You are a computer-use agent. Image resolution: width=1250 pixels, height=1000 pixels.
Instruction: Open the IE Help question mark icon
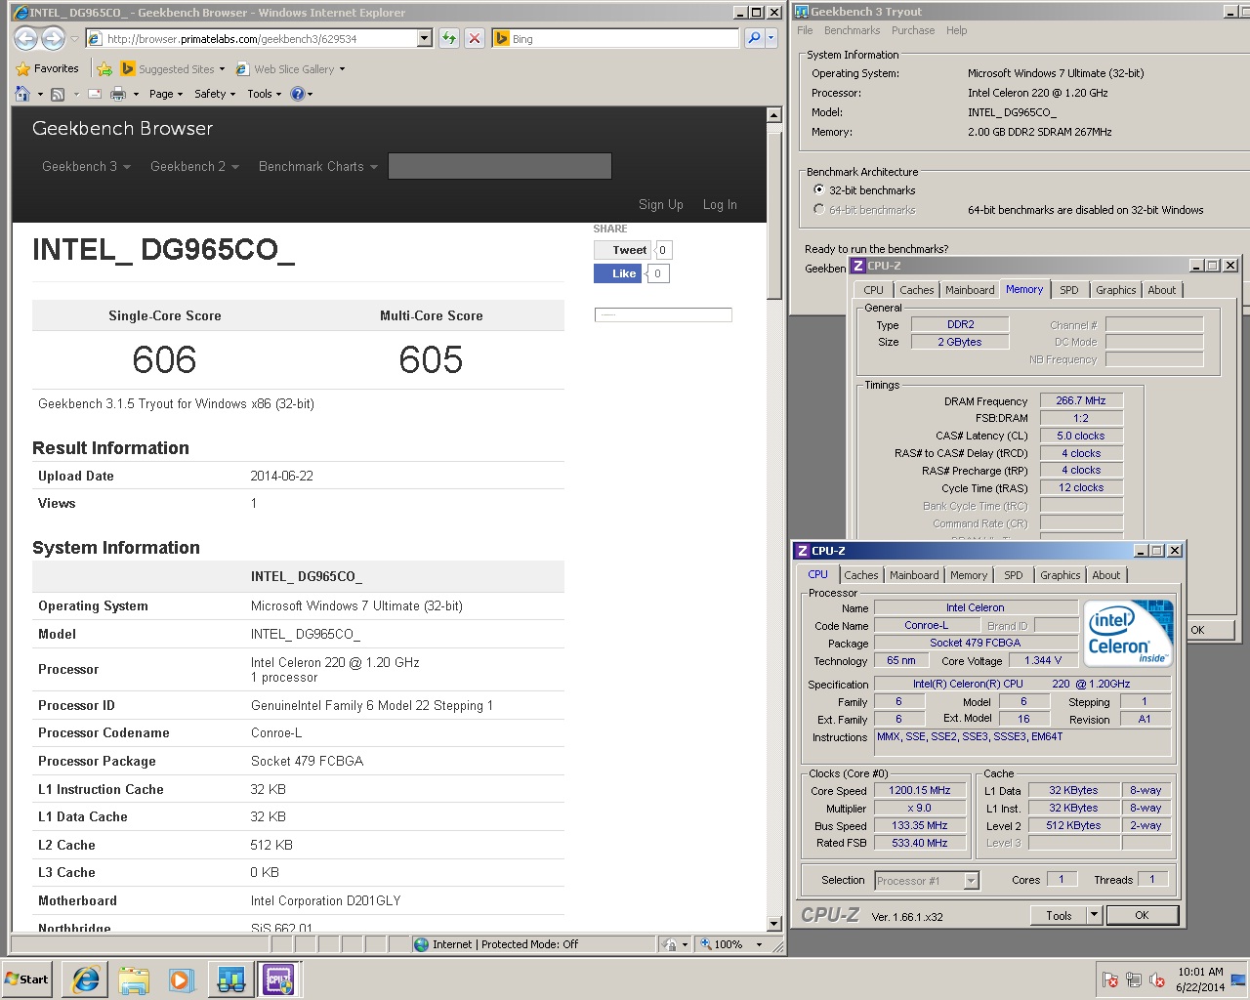(x=298, y=94)
